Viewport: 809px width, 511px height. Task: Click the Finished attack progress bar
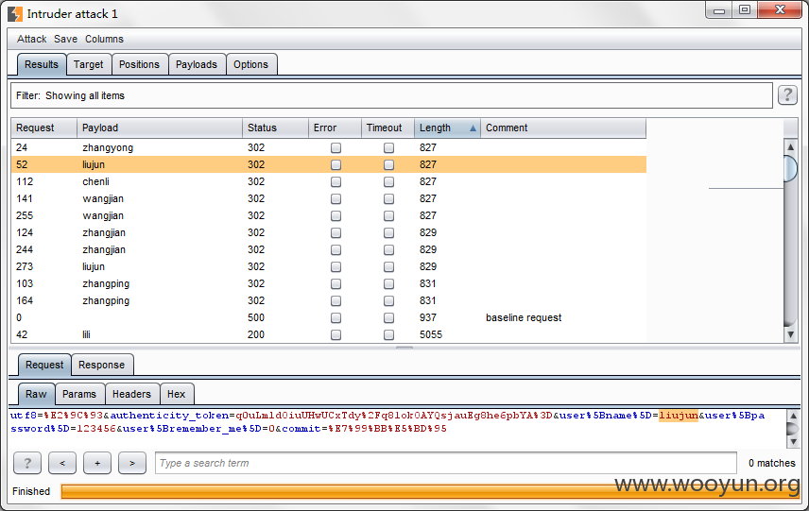[x=430, y=491]
